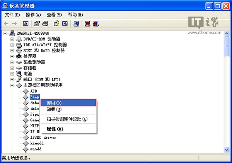Click the 设备管理器 title bar icon
The image size is (232, 163).
(x=5, y=6)
